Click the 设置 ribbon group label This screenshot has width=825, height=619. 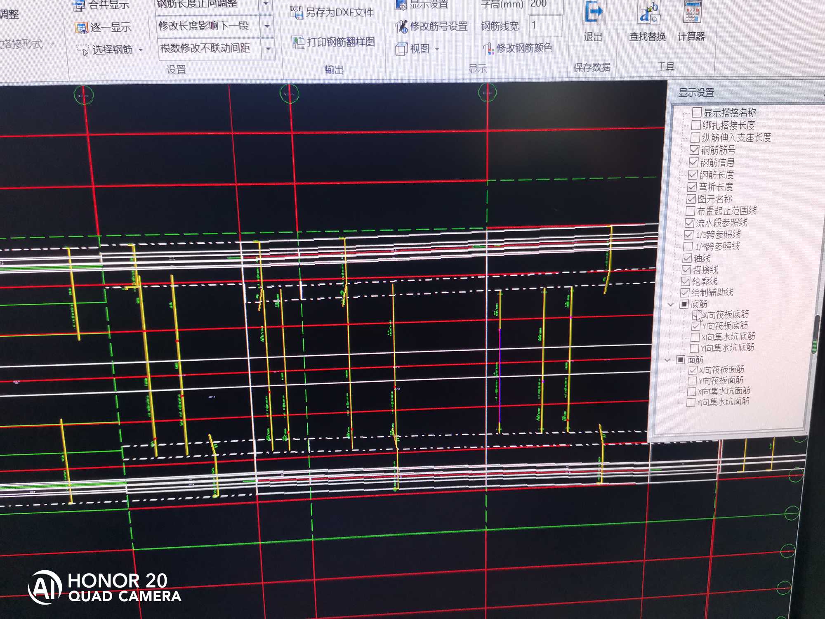176,70
